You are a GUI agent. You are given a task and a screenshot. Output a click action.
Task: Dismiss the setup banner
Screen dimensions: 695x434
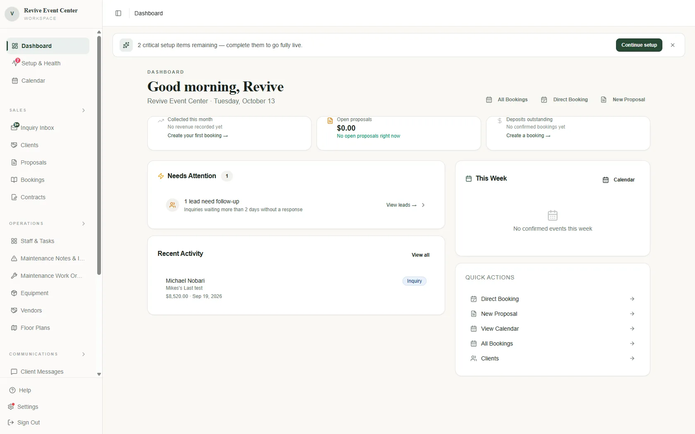[x=673, y=45]
